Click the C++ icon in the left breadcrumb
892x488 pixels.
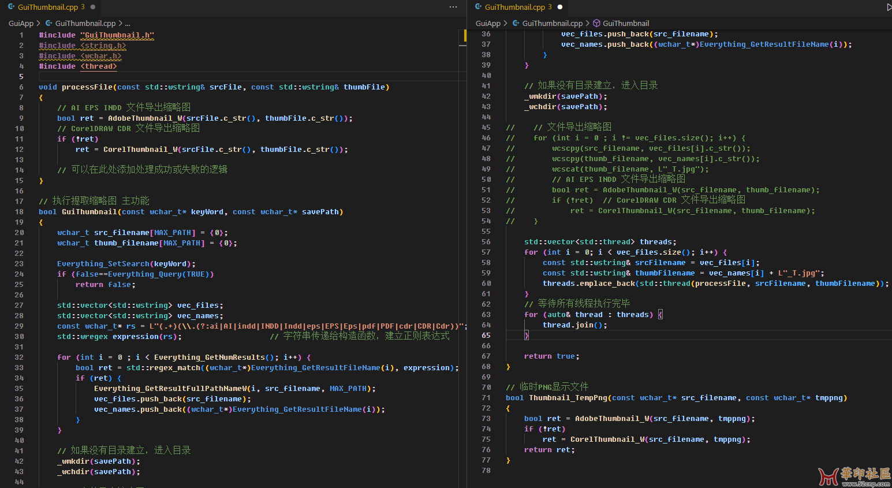[49, 23]
